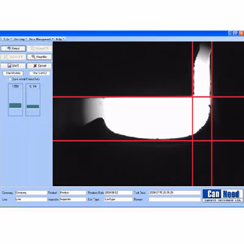Select the Produce Date field
Viewport: 244px width, 244px height.
(118, 193)
